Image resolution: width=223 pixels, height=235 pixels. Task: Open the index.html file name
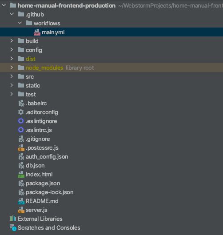39,174
